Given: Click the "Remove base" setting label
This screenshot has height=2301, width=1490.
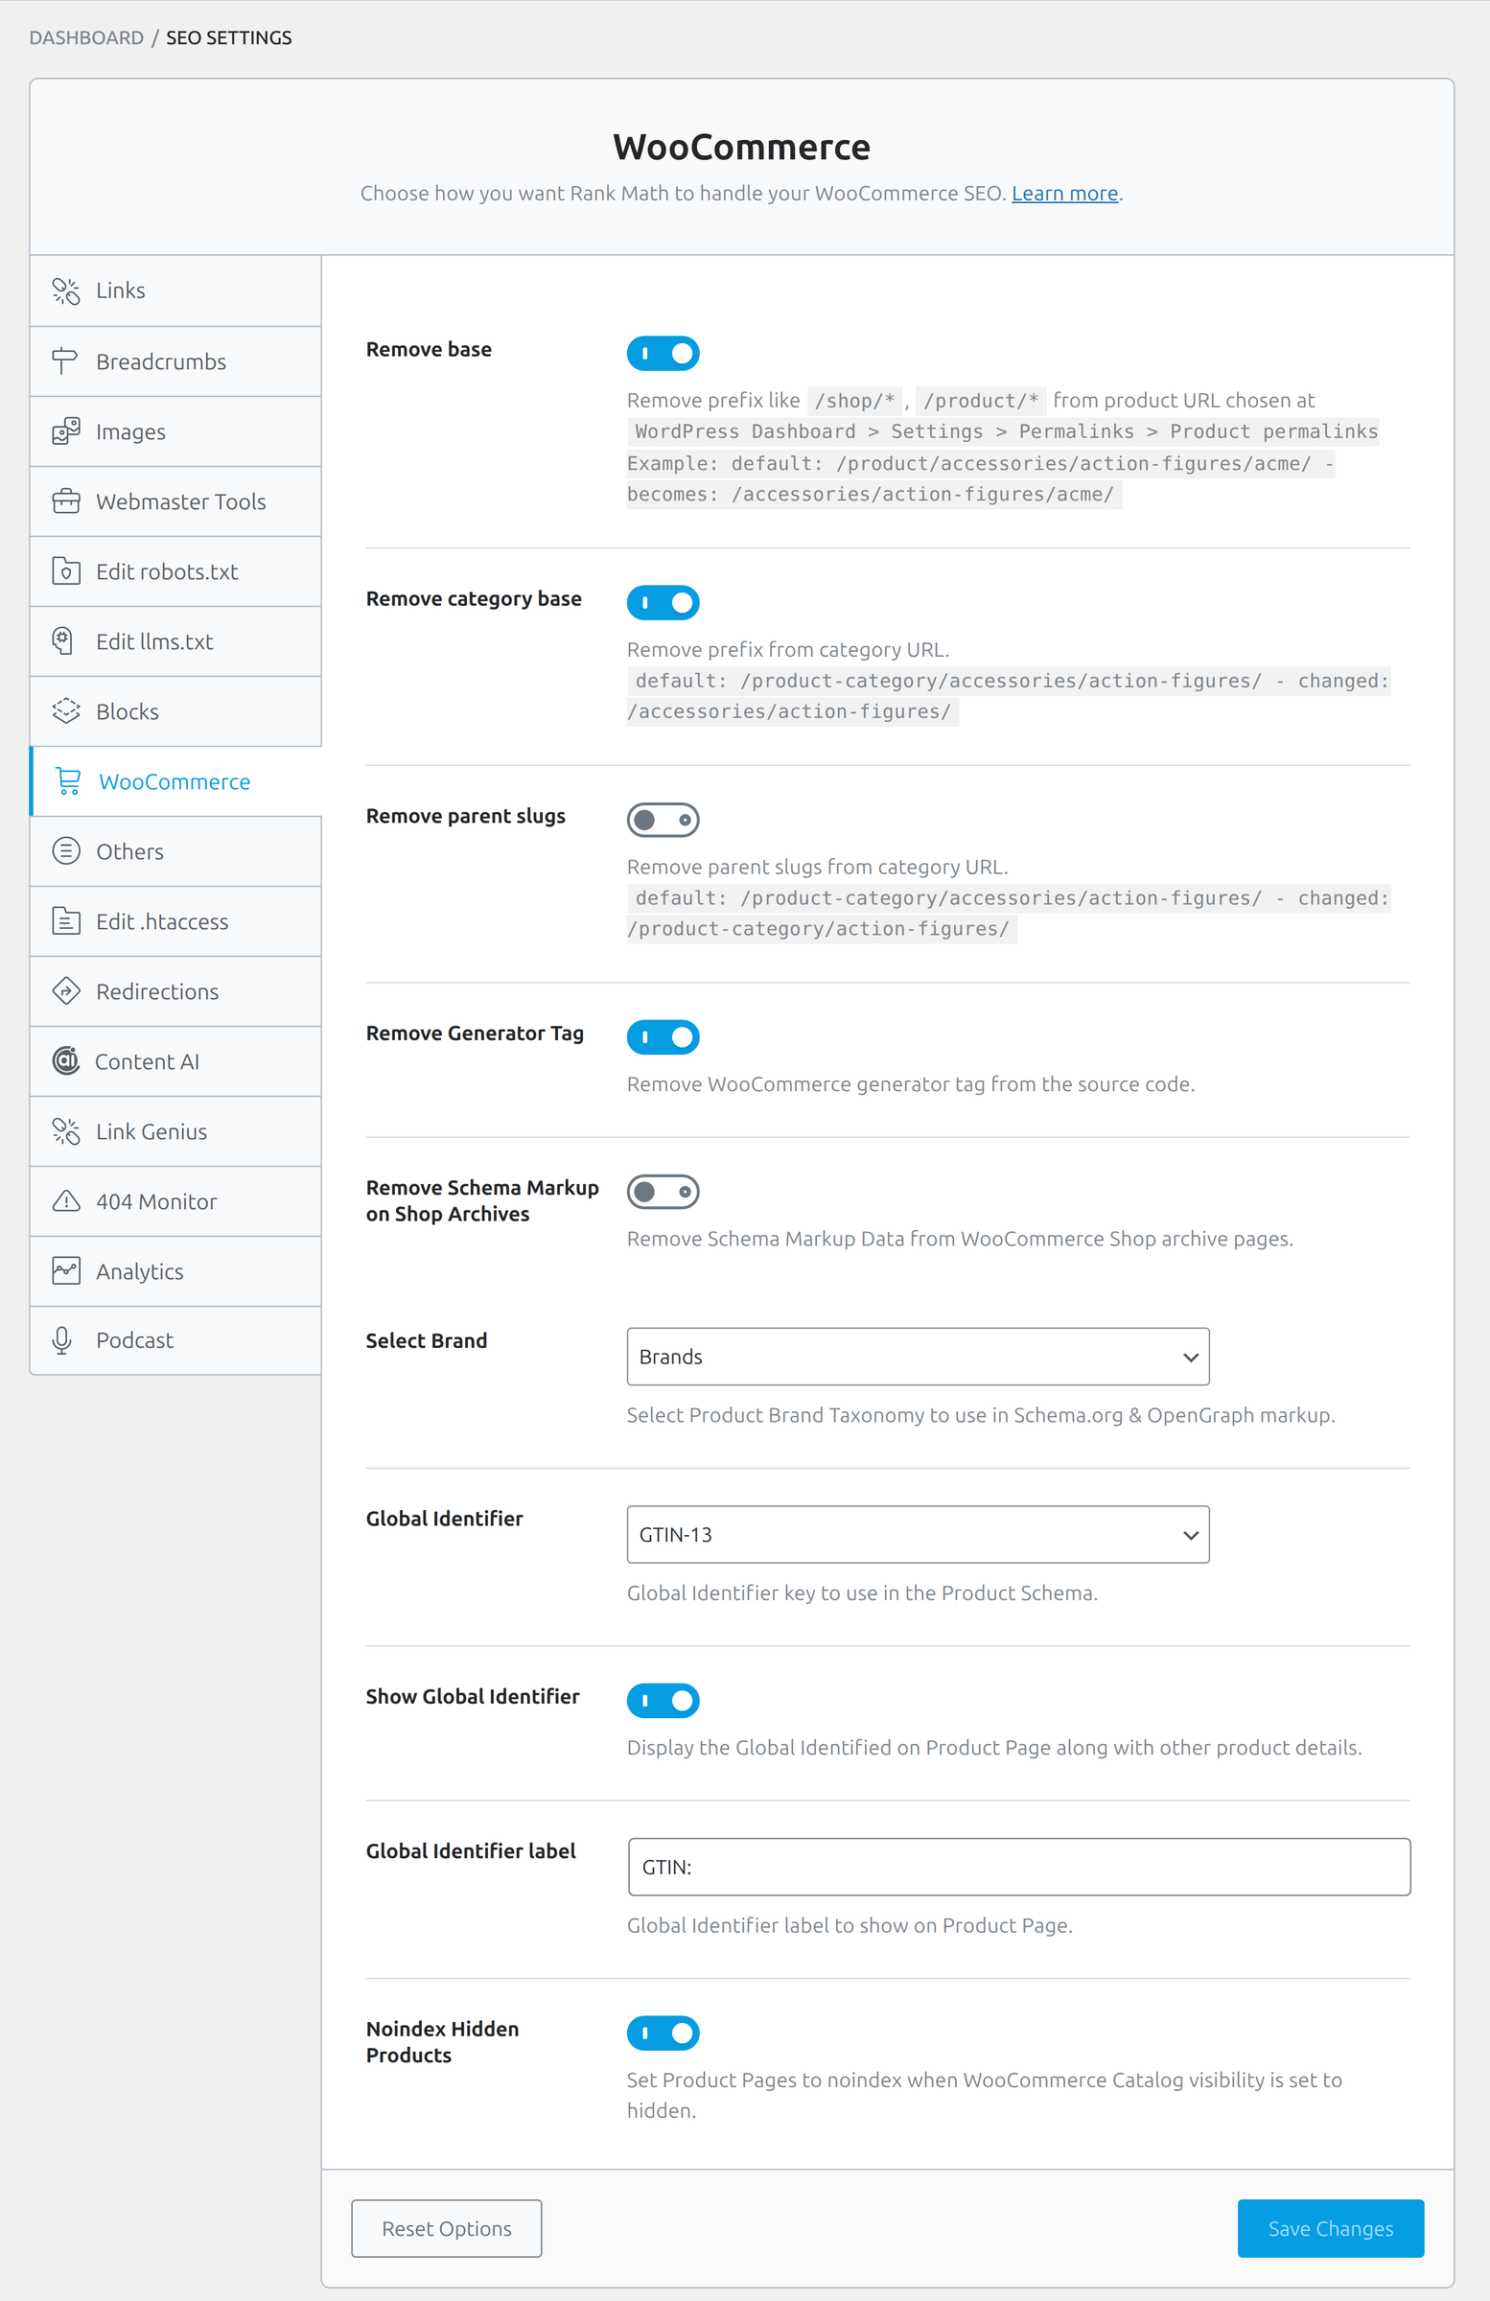Looking at the screenshot, I should 429,349.
